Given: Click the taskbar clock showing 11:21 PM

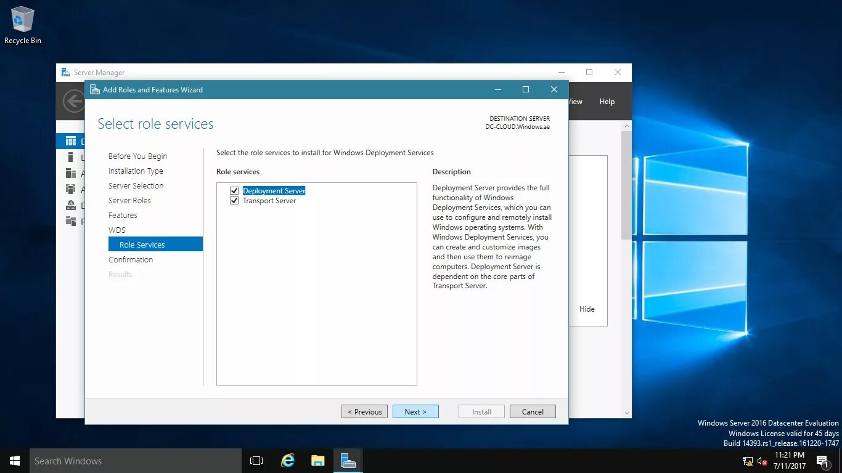Looking at the screenshot, I should 790,461.
